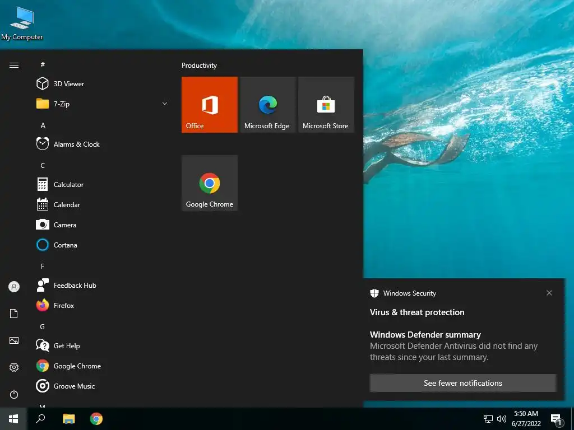Click the Productivity group title
The width and height of the screenshot is (574, 430).
click(x=199, y=66)
